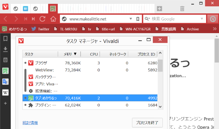Open the Vivaldi main menu logo
This screenshot has height=129, width=219.
[5, 7]
